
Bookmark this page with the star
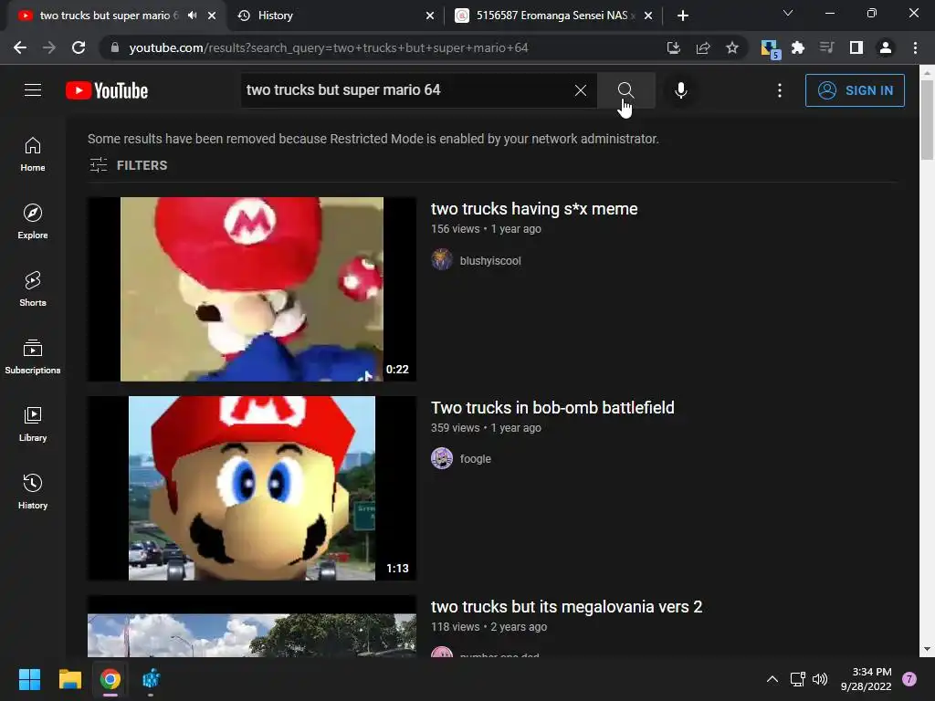click(x=732, y=47)
